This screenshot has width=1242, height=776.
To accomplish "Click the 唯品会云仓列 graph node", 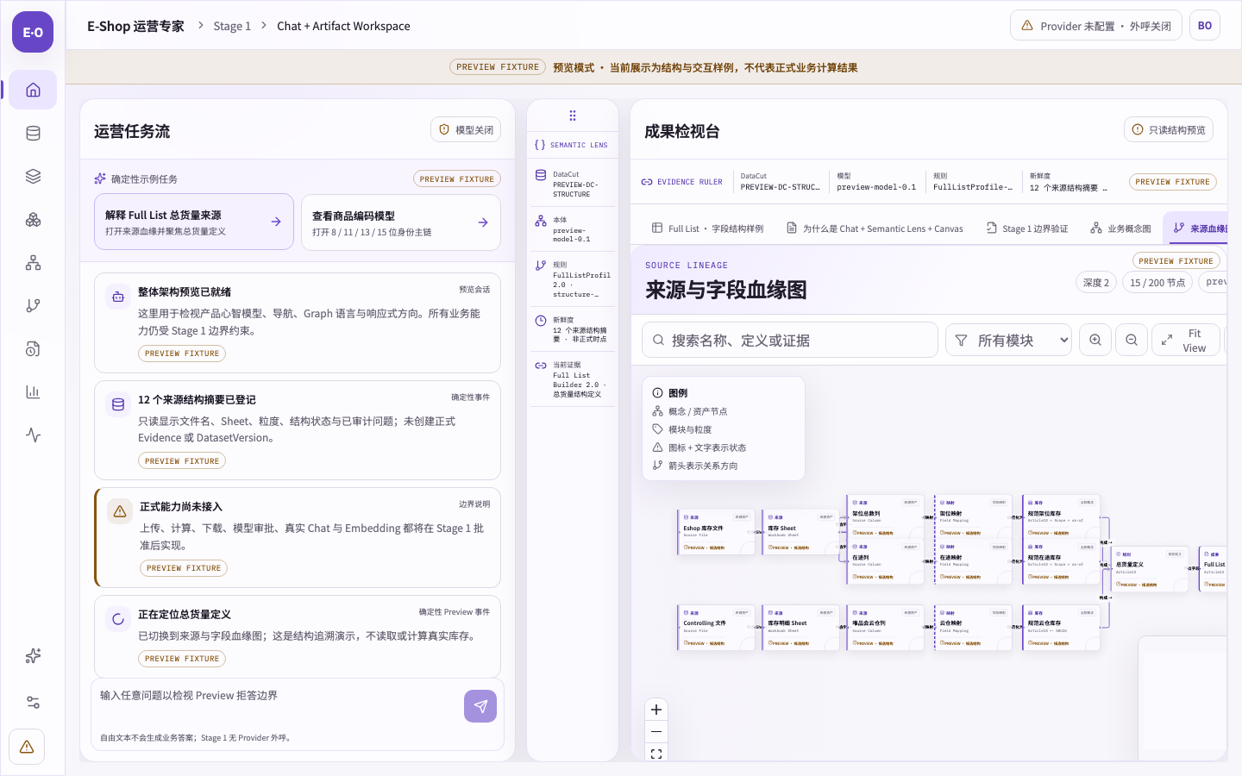I will point(885,627).
